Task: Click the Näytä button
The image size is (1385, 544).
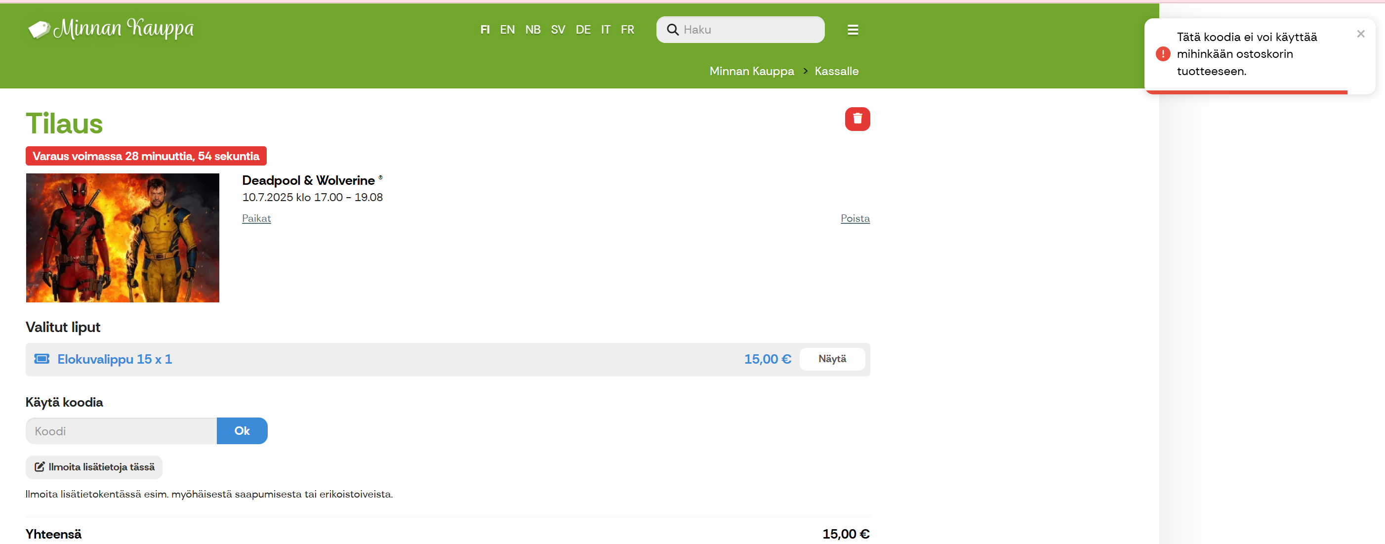Action: tap(832, 359)
